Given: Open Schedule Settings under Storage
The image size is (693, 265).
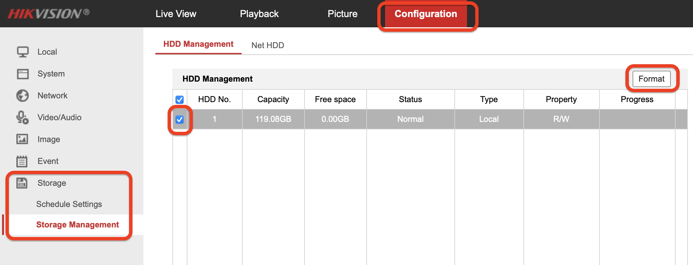Looking at the screenshot, I should tap(69, 204).
